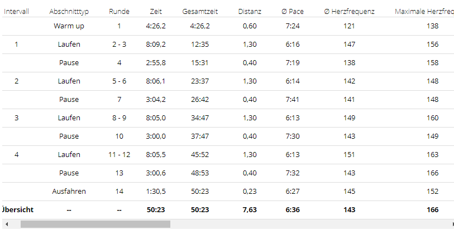Click the 11 - 12 round cell
Screen dimensions: 454x230
[119, 155]
